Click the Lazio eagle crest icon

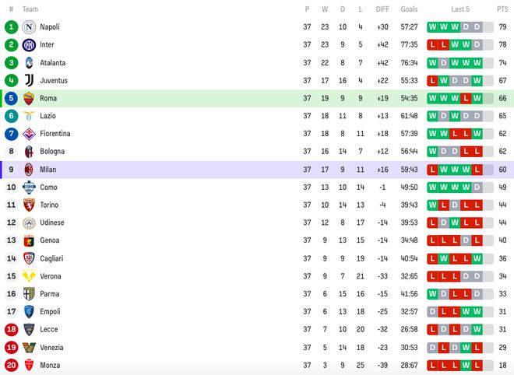[30, 116]
